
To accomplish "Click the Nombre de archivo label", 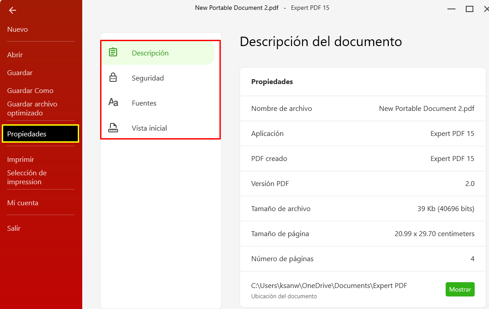I will (281, 109).
